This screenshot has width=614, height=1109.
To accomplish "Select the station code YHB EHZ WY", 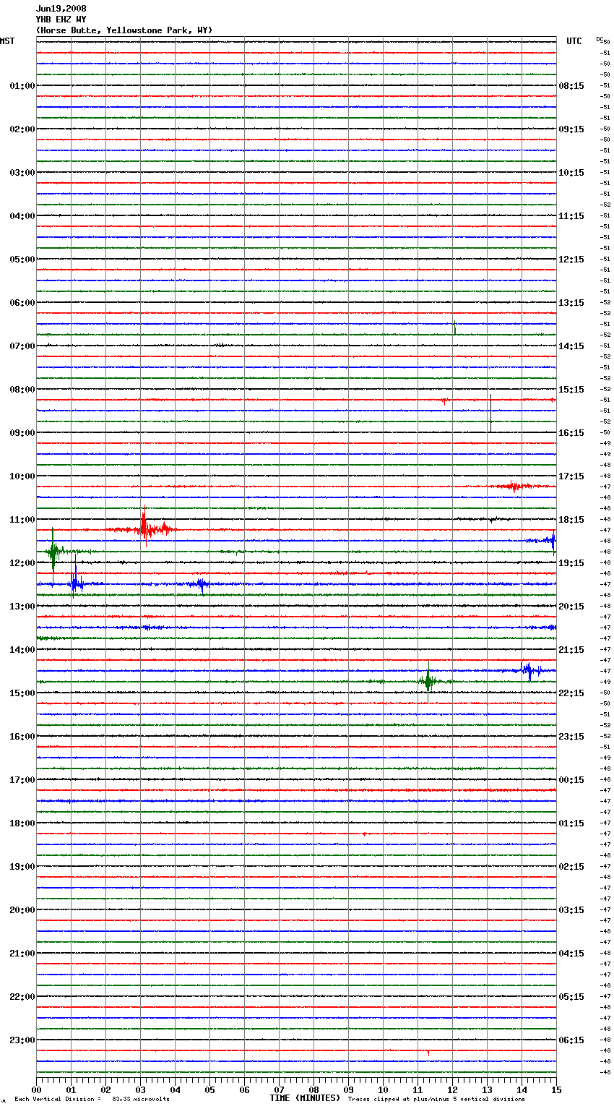I will pyautogui.click(x=61, y=20).
